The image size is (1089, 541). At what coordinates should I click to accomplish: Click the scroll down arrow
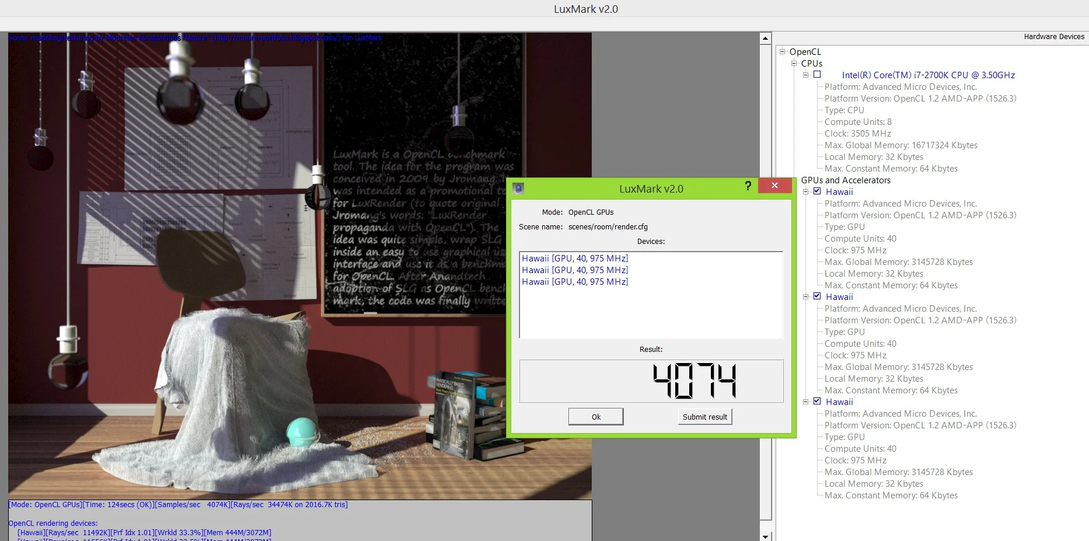point(766,536)
